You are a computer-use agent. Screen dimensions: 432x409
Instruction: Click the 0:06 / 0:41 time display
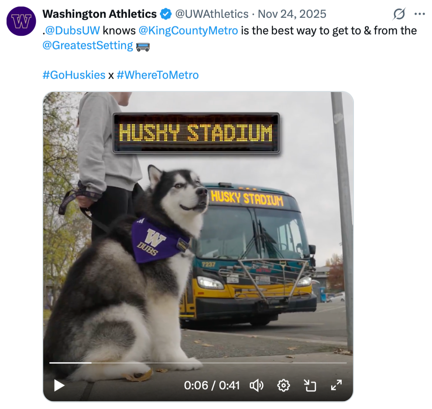point(212,385)
